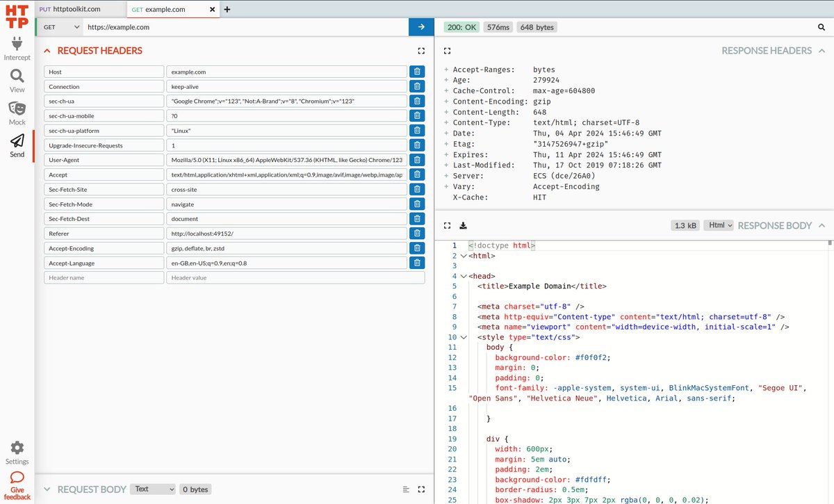Open the GET method dropdown
The height and width of the screenshot is (504, 834).
(x=60, y=27)
